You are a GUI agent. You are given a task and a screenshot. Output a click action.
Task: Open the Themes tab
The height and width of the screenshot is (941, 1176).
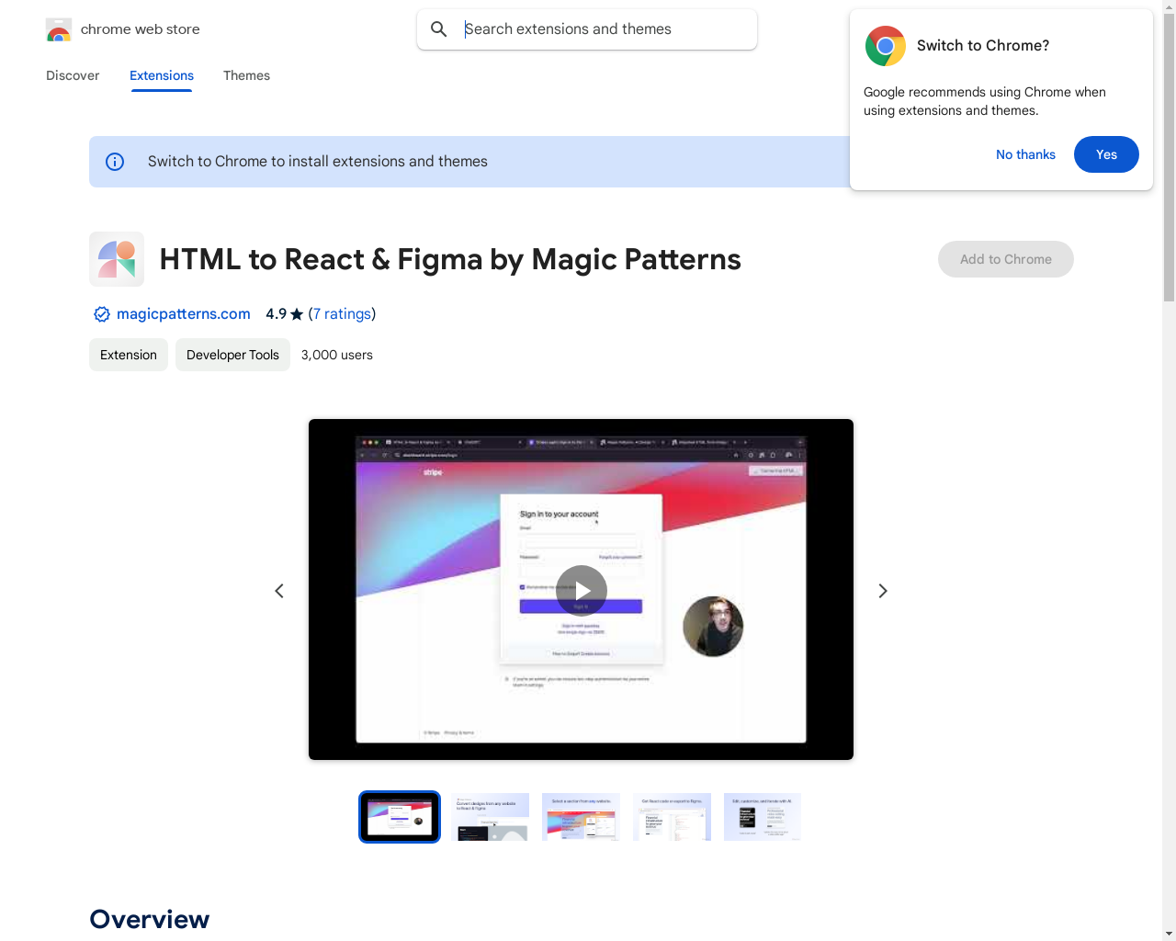[246, 75]
